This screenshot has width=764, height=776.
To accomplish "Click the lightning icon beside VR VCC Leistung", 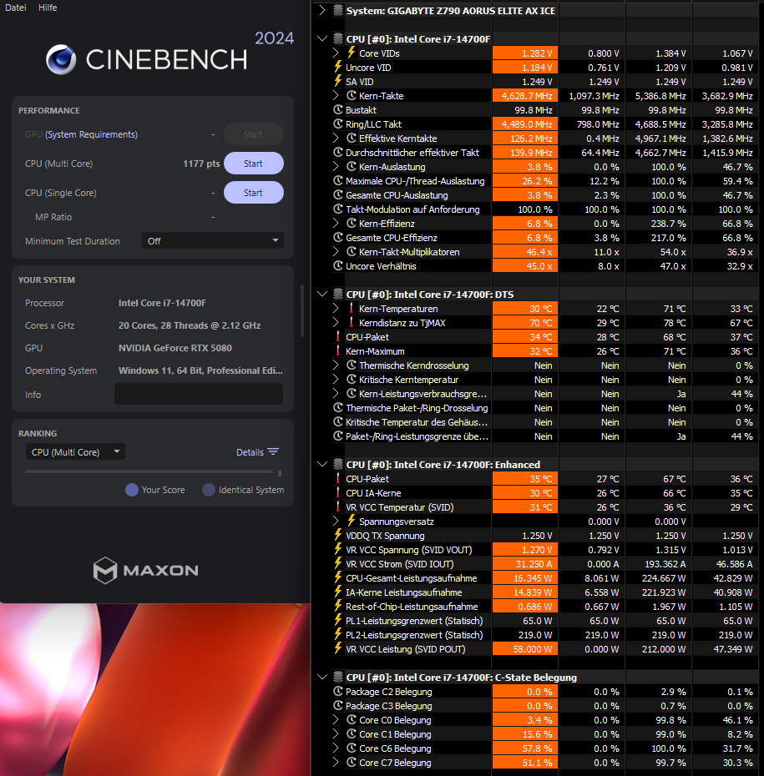I will [x=337, y=649].
